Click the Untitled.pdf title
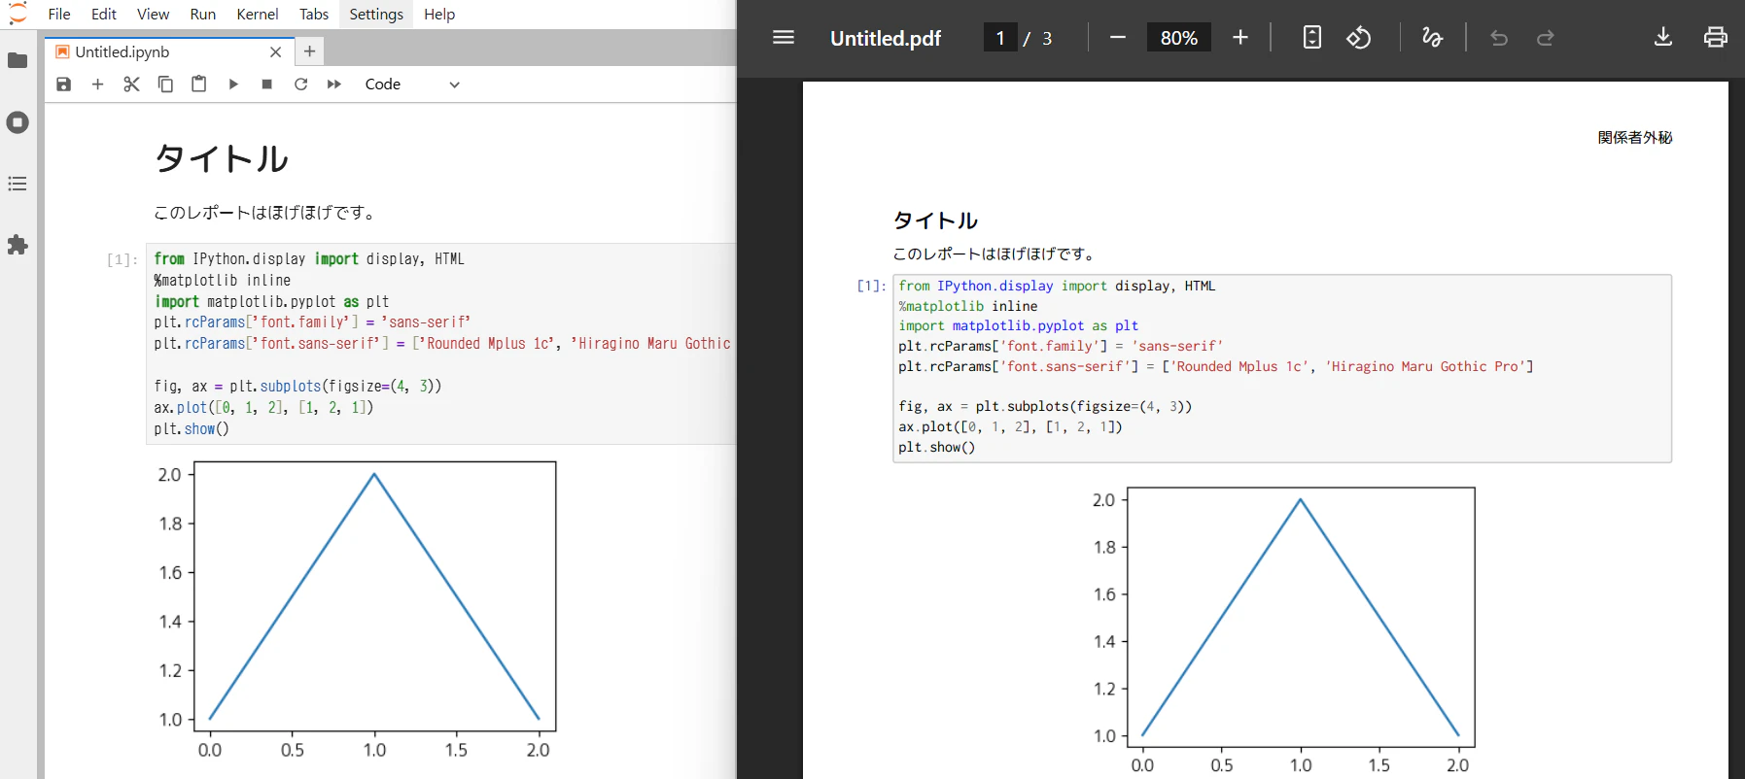This screenshot has width=1745, height=779. (x=886, y=38)
